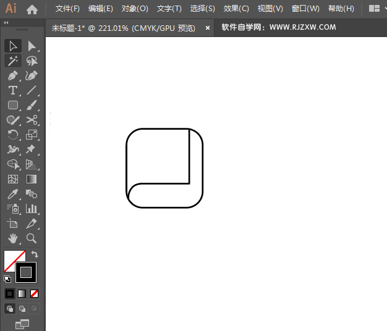Switch to the 未标题-1* document tab
Viewport: 387px width, 331px height.
[123, 28]
